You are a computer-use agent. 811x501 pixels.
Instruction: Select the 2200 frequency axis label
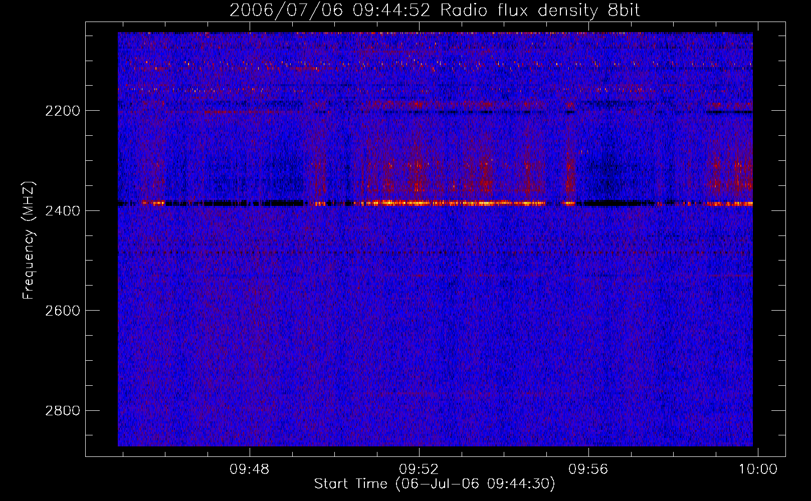[x=63, y=111]
